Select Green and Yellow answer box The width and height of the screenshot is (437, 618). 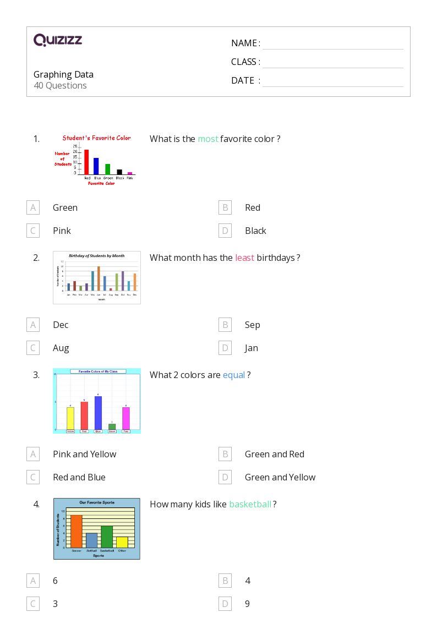(x=225, y=477)
